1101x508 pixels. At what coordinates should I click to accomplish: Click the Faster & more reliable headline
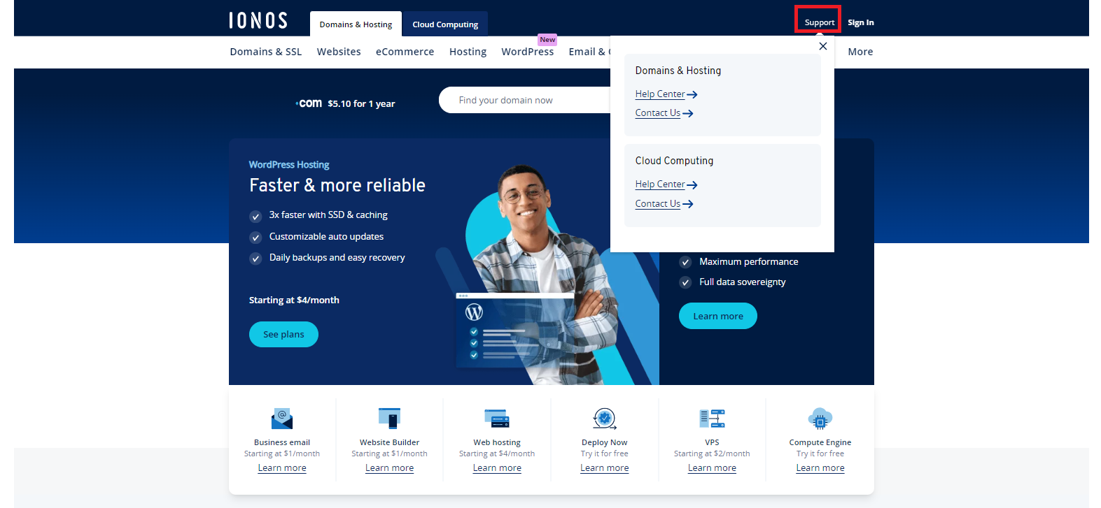click(337, 185)
